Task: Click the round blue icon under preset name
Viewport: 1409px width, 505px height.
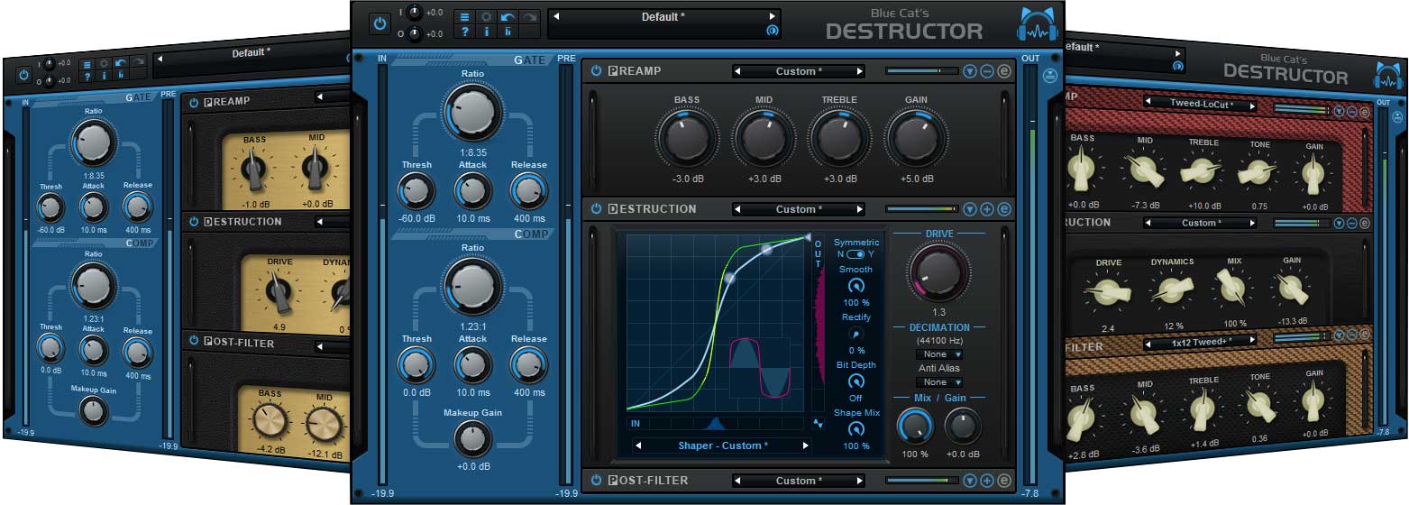Action: pyautogui.click(x=772, y=31)
